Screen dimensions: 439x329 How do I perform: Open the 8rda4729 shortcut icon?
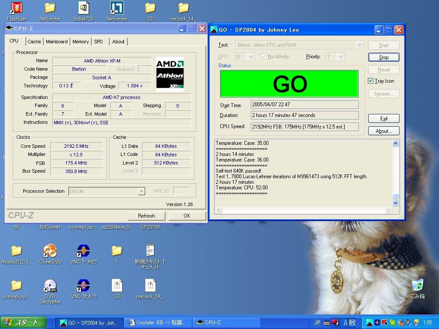point(84,8)
